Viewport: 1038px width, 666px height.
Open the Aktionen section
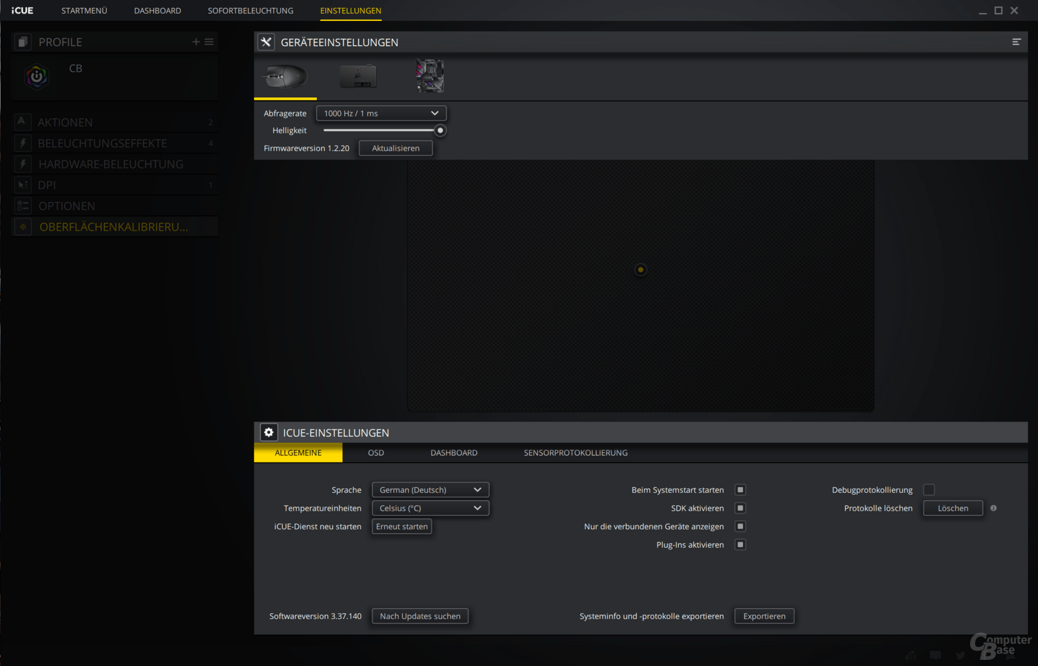click(x=115, y=122)
